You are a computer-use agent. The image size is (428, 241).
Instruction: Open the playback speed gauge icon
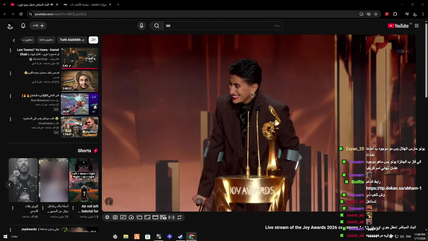coord(131,217)
